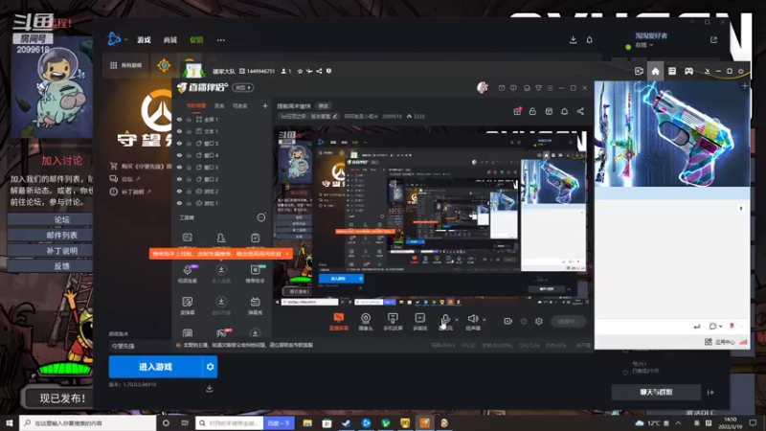Click 进入游戏 play button
The height and width of the screenshot is (431, 766).
pyautogui.click(x=155, y=367)
